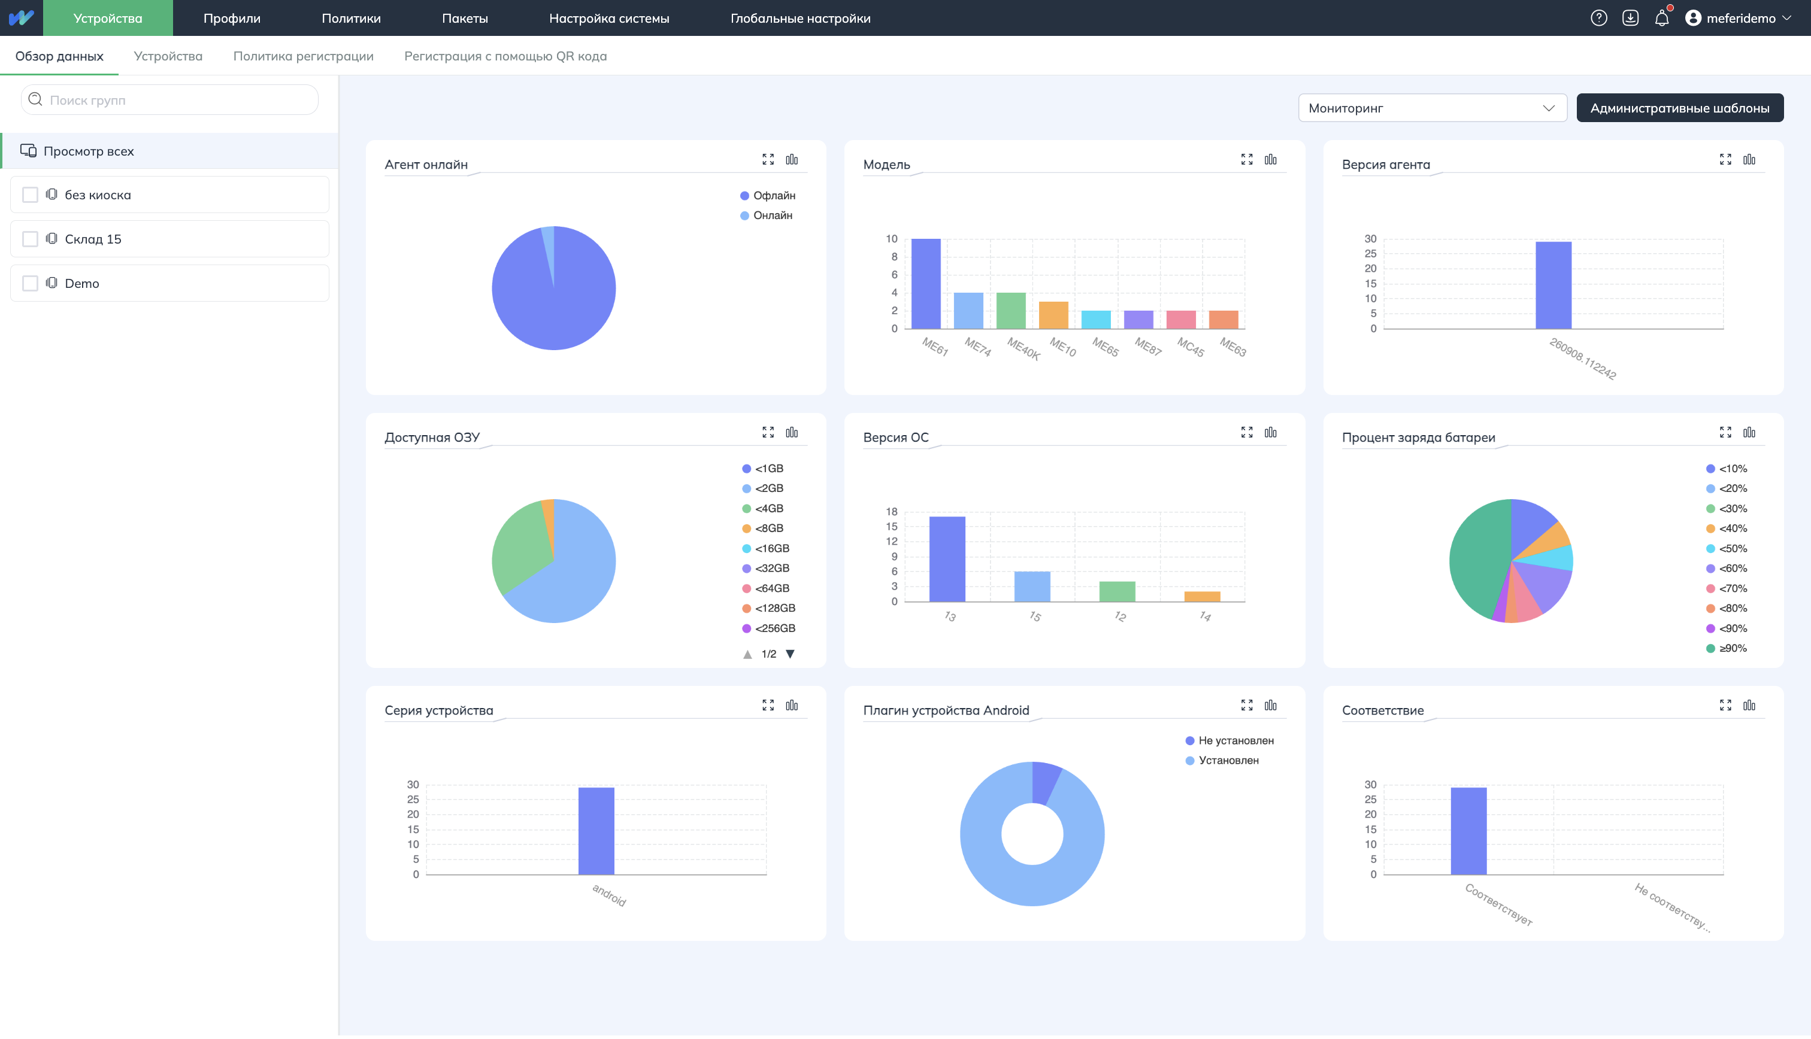
Task: Switch chart type on Агент онлайн card
Action: coord(792,159)
